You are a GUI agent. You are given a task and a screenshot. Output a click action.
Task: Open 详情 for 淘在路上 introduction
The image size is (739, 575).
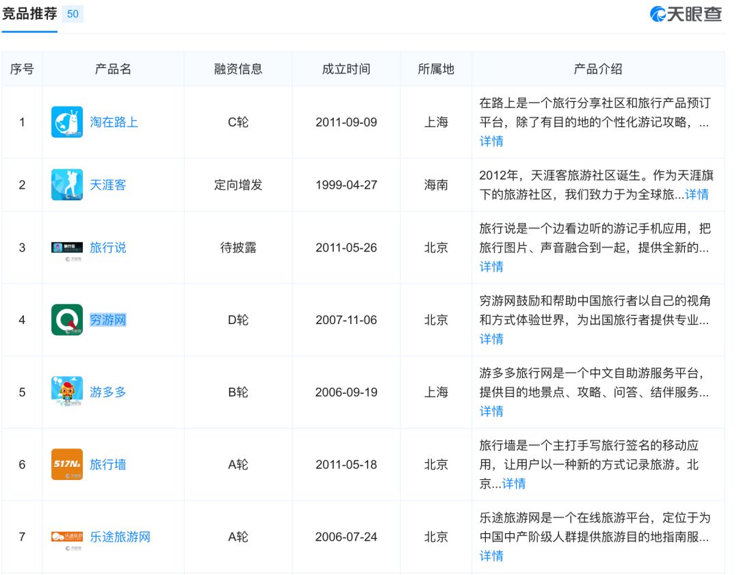tap(491, 141)
